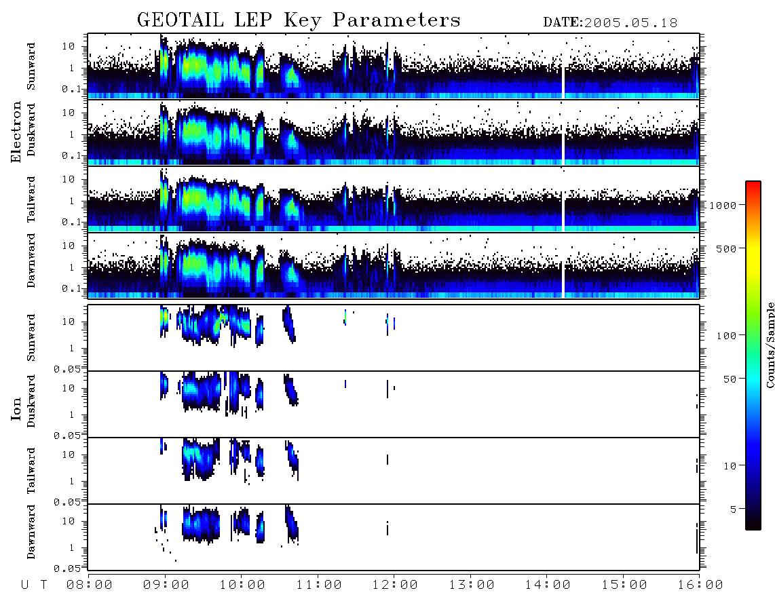Select the vertical 'Electron' group label
The height and width of the screenshot is (597, 775).
pyautogui.click(x=16, y=132)
